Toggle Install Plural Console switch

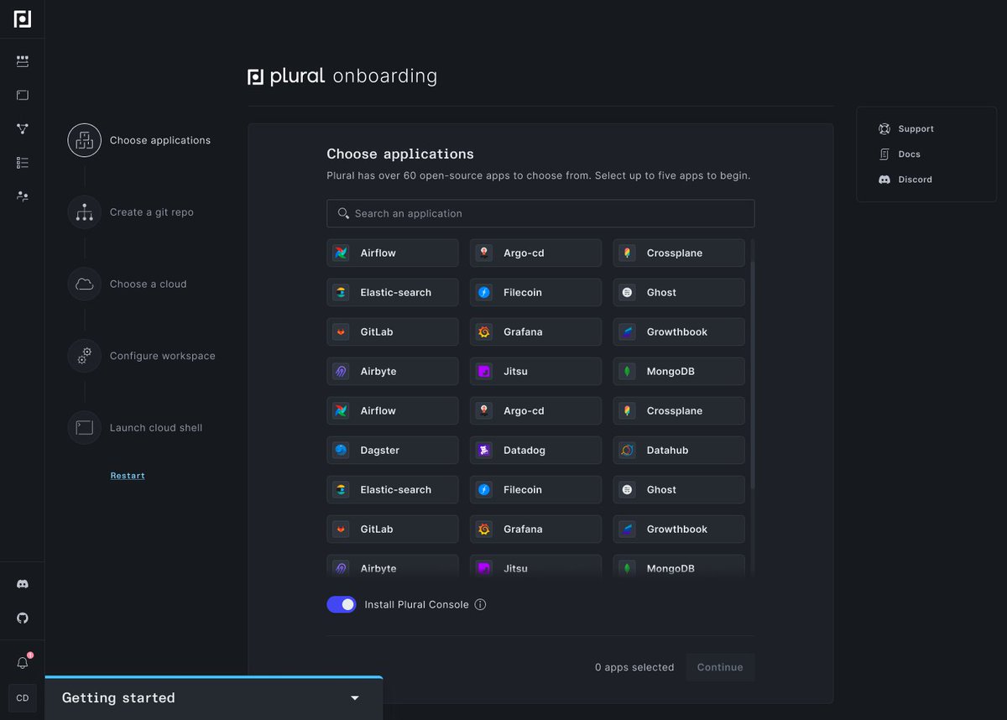pyautogui.click(x=342, y=604)
